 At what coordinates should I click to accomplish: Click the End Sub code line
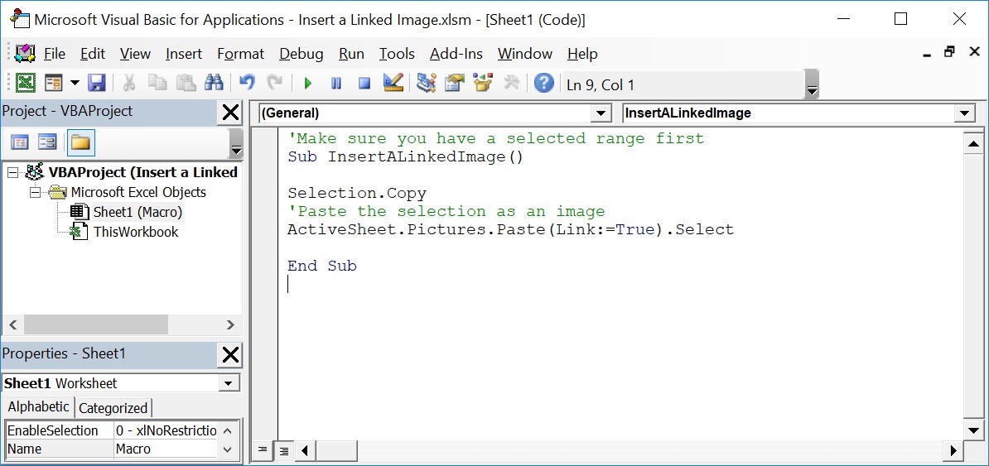click(x=322, y=266)
